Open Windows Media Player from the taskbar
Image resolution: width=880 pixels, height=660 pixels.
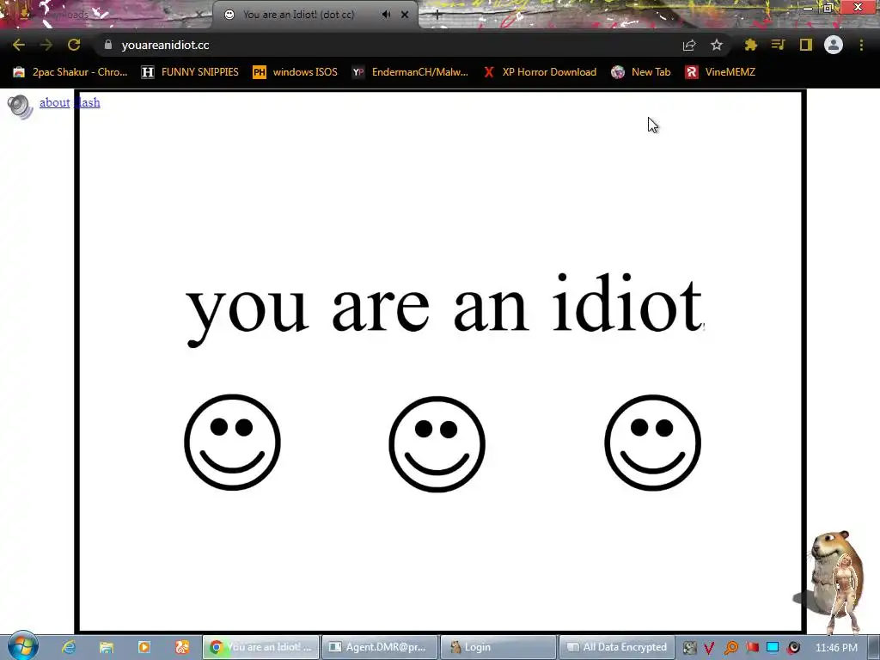click(144, 647)
